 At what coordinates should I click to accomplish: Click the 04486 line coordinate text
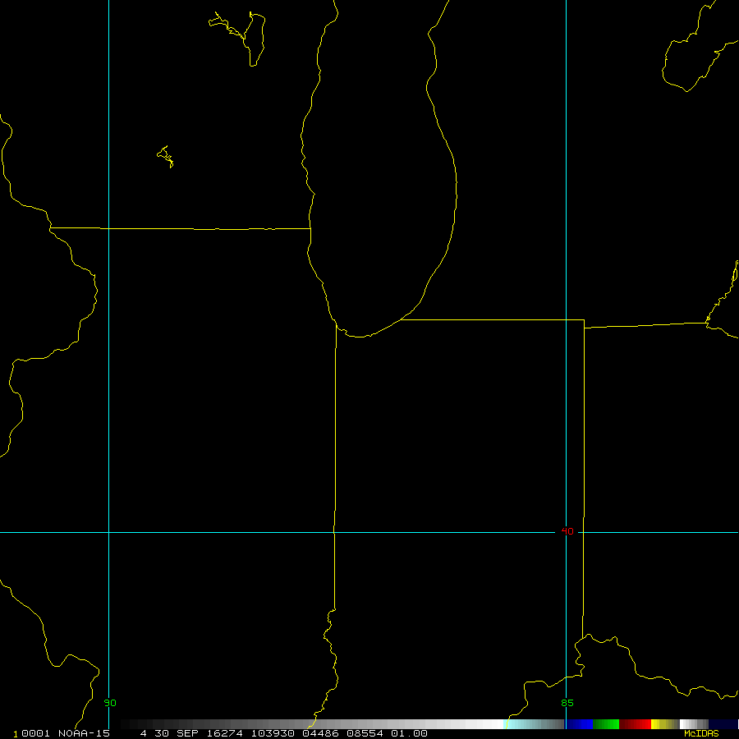tap(320, 734)
